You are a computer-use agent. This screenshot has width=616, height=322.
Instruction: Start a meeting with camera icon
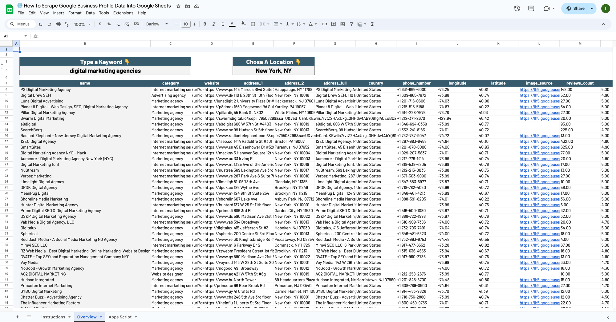[546, 9]
